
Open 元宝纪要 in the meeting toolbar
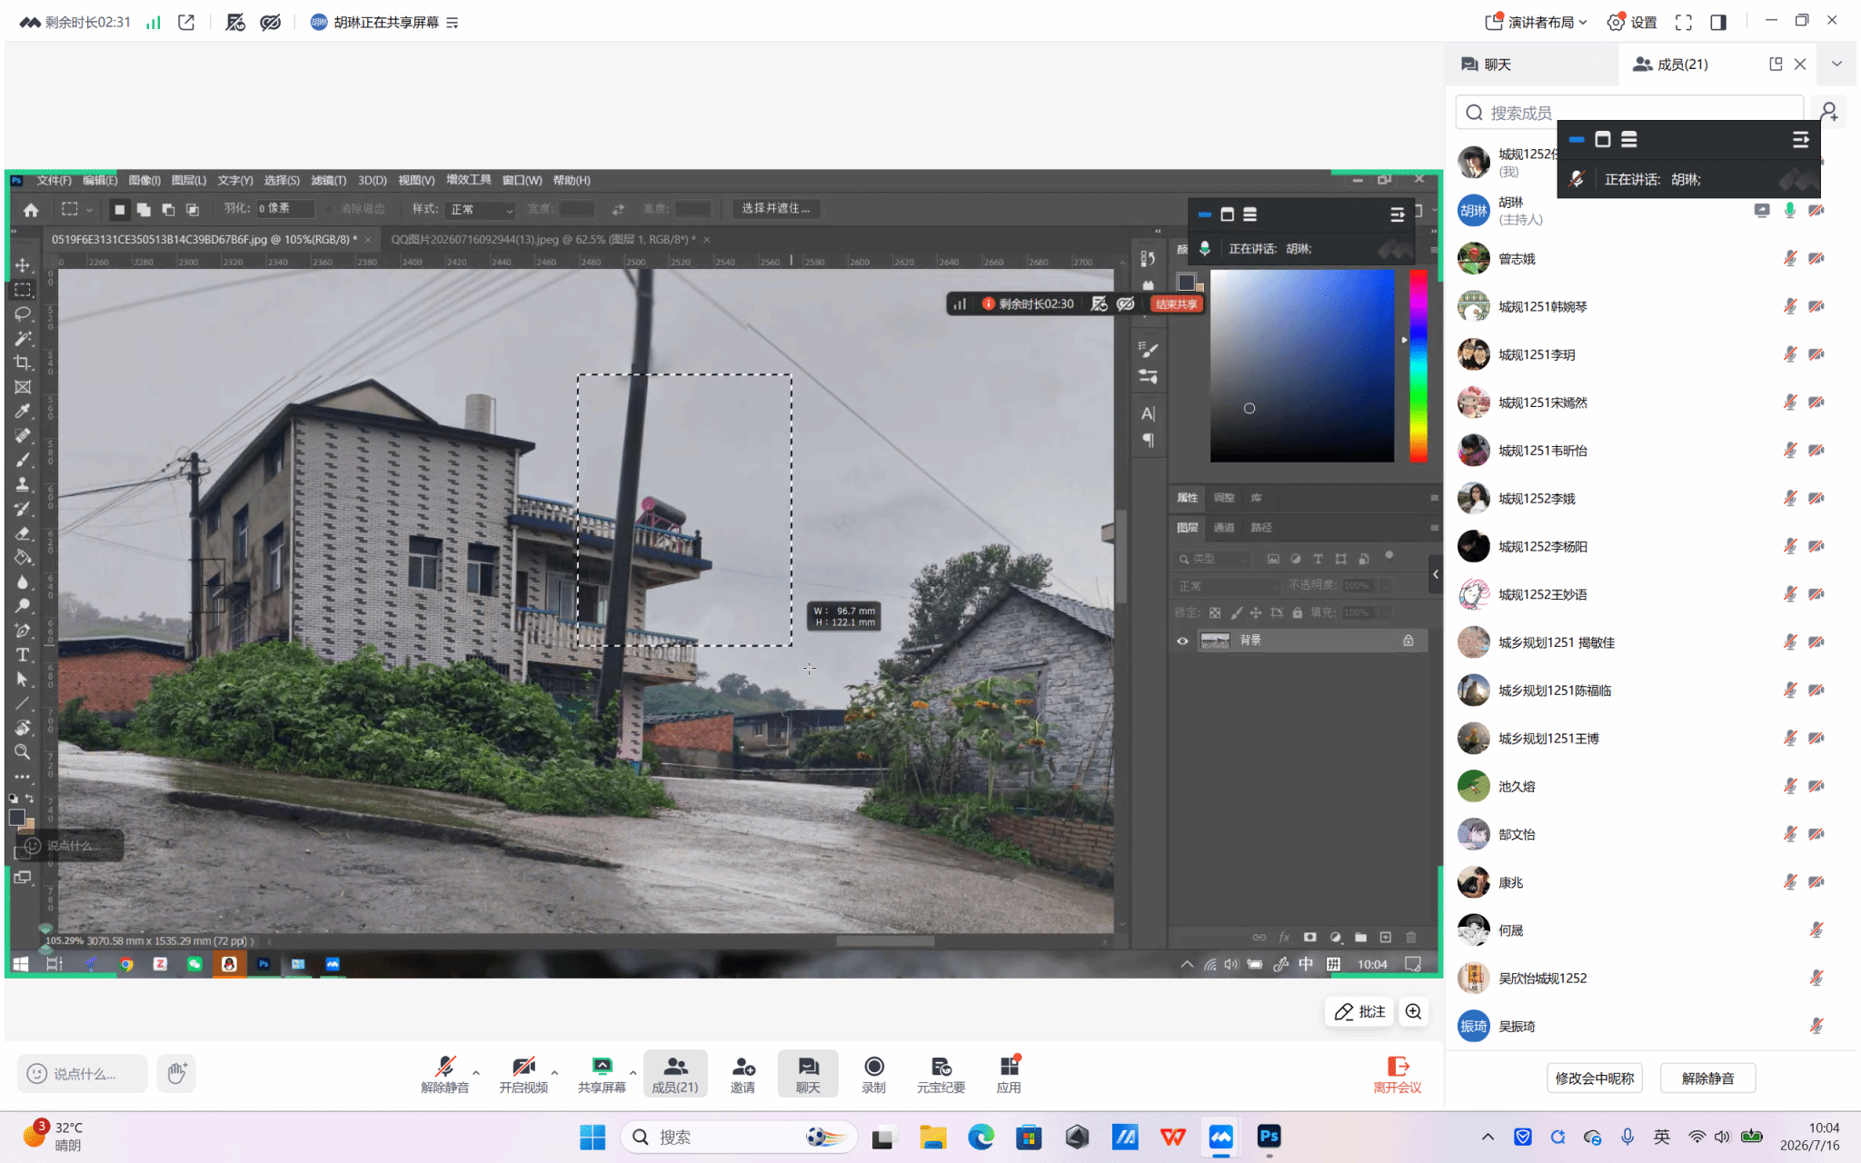click(940, 1073)
